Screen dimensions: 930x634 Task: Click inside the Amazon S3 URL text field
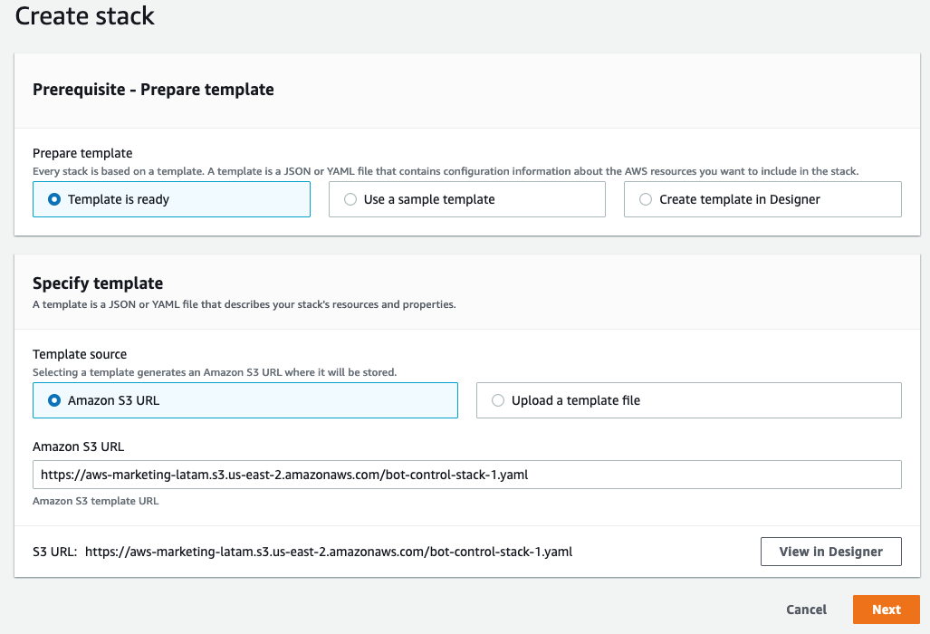tap(466, 475)
